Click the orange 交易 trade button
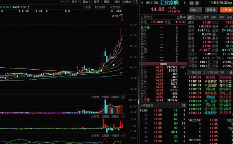This screenshot has width=233, height=144. (227, 10)
